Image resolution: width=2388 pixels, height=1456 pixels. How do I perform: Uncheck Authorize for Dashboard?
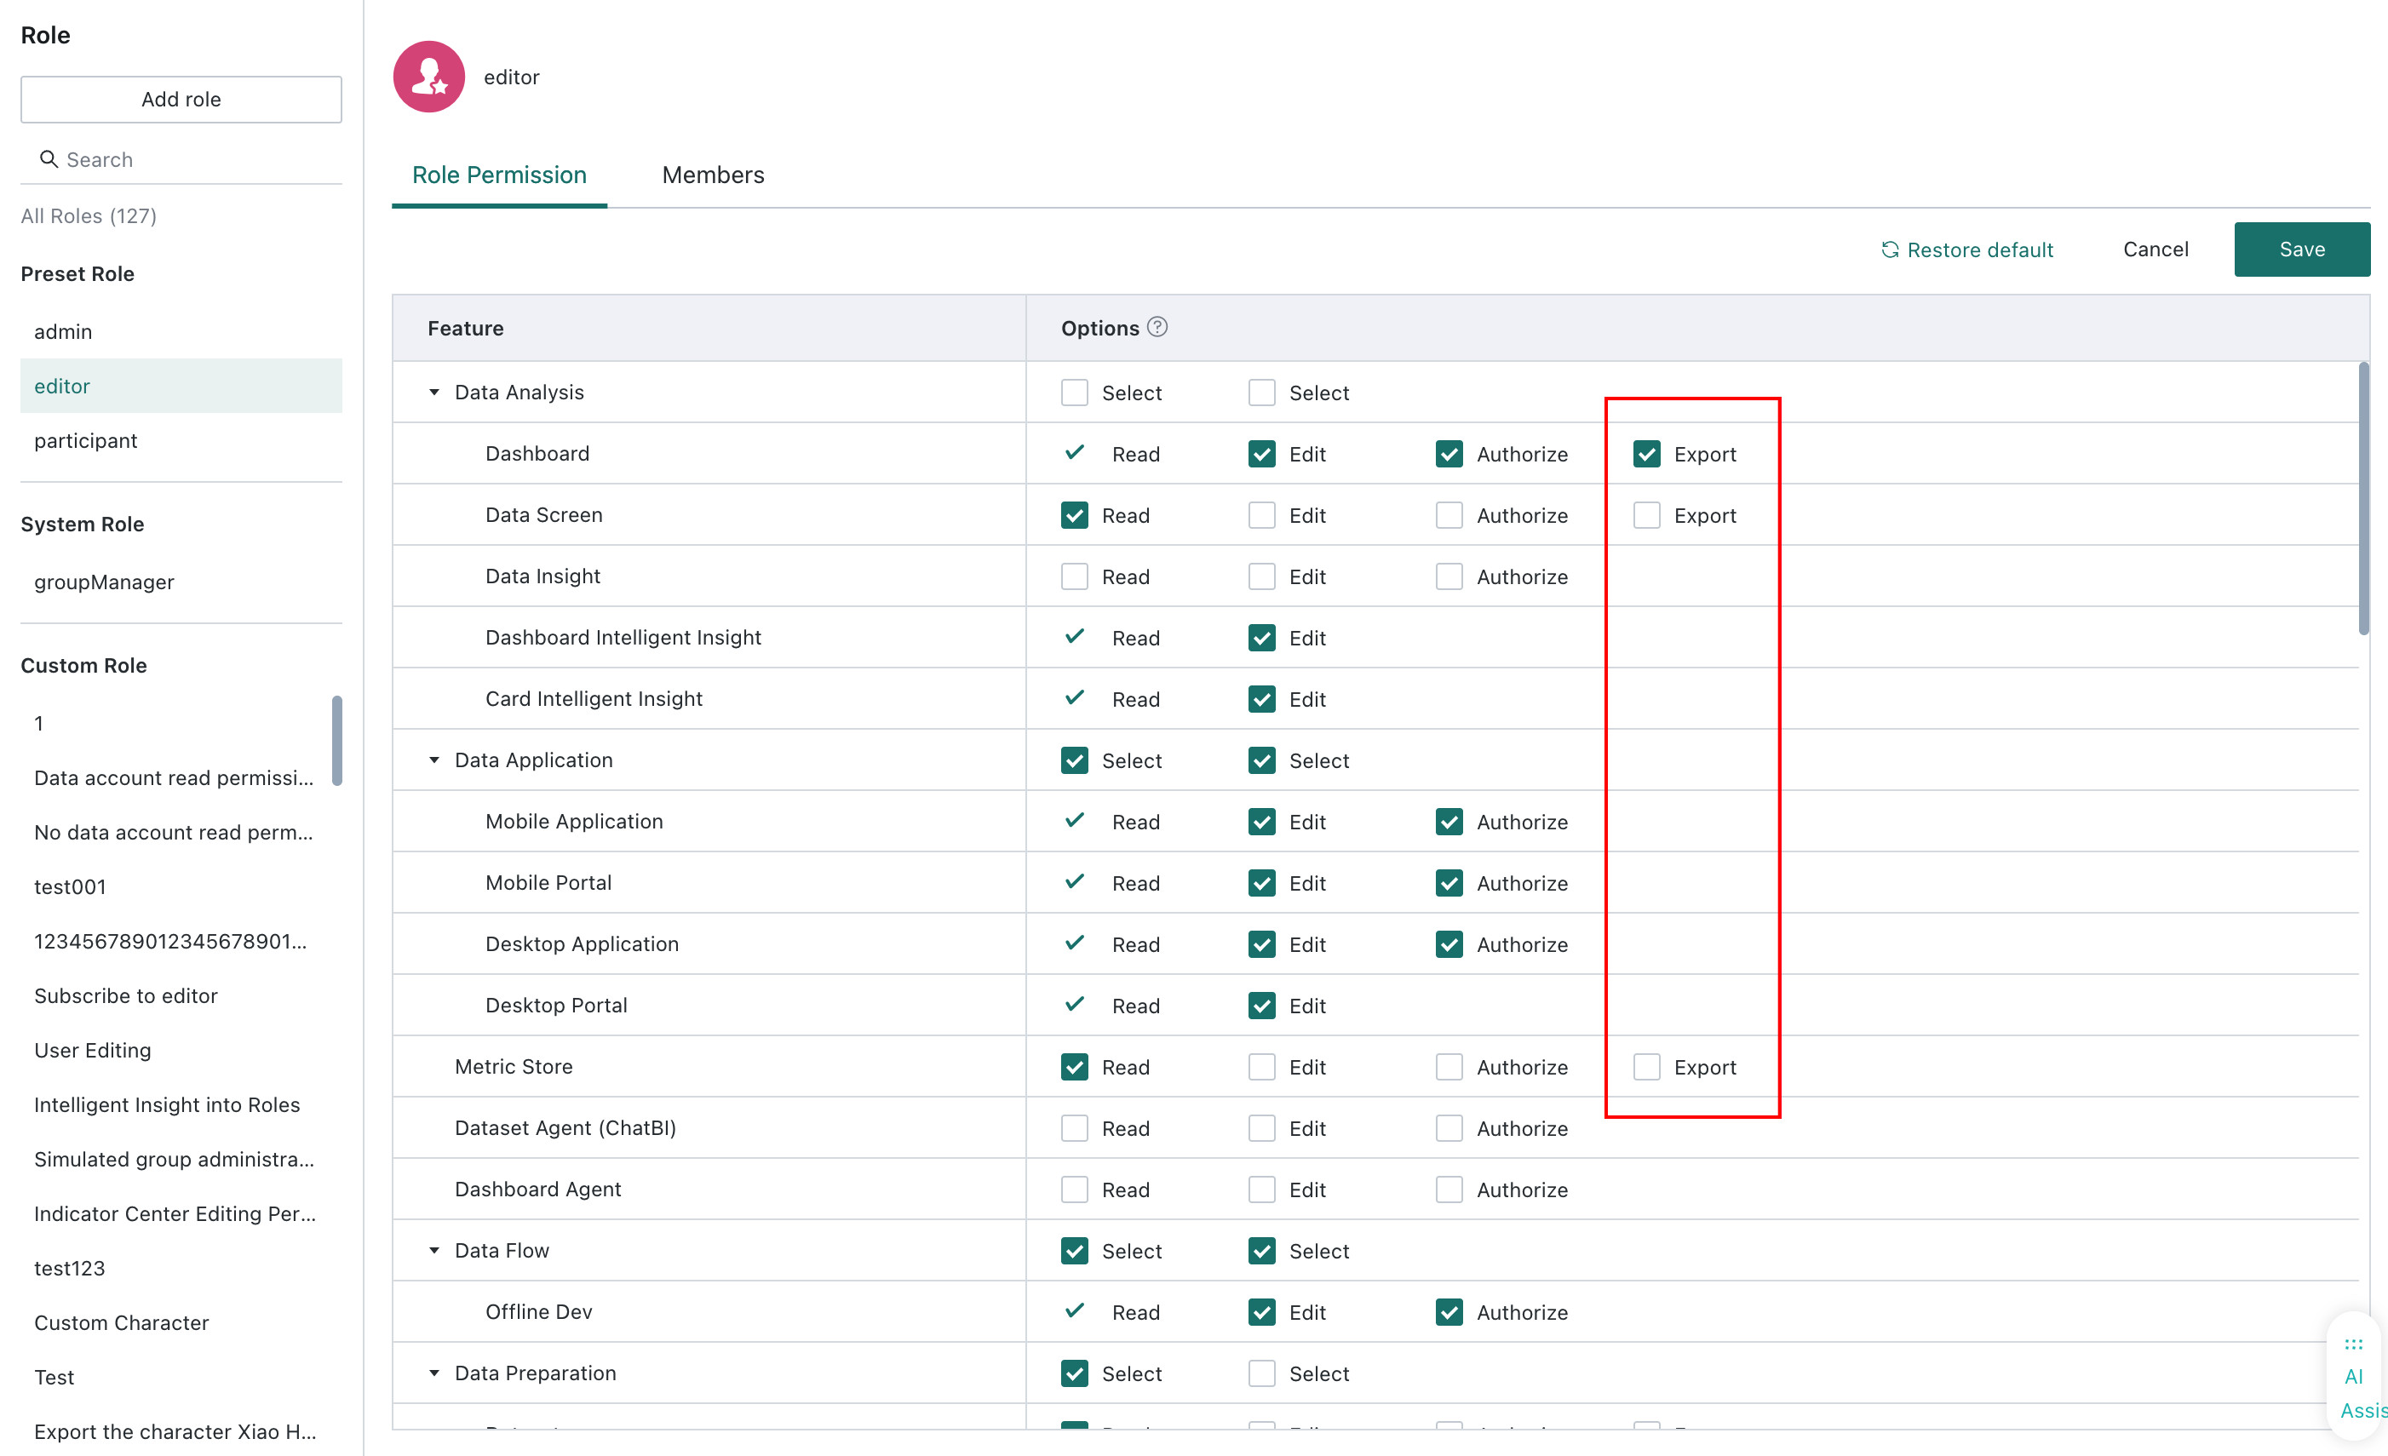click(1449, 455)
